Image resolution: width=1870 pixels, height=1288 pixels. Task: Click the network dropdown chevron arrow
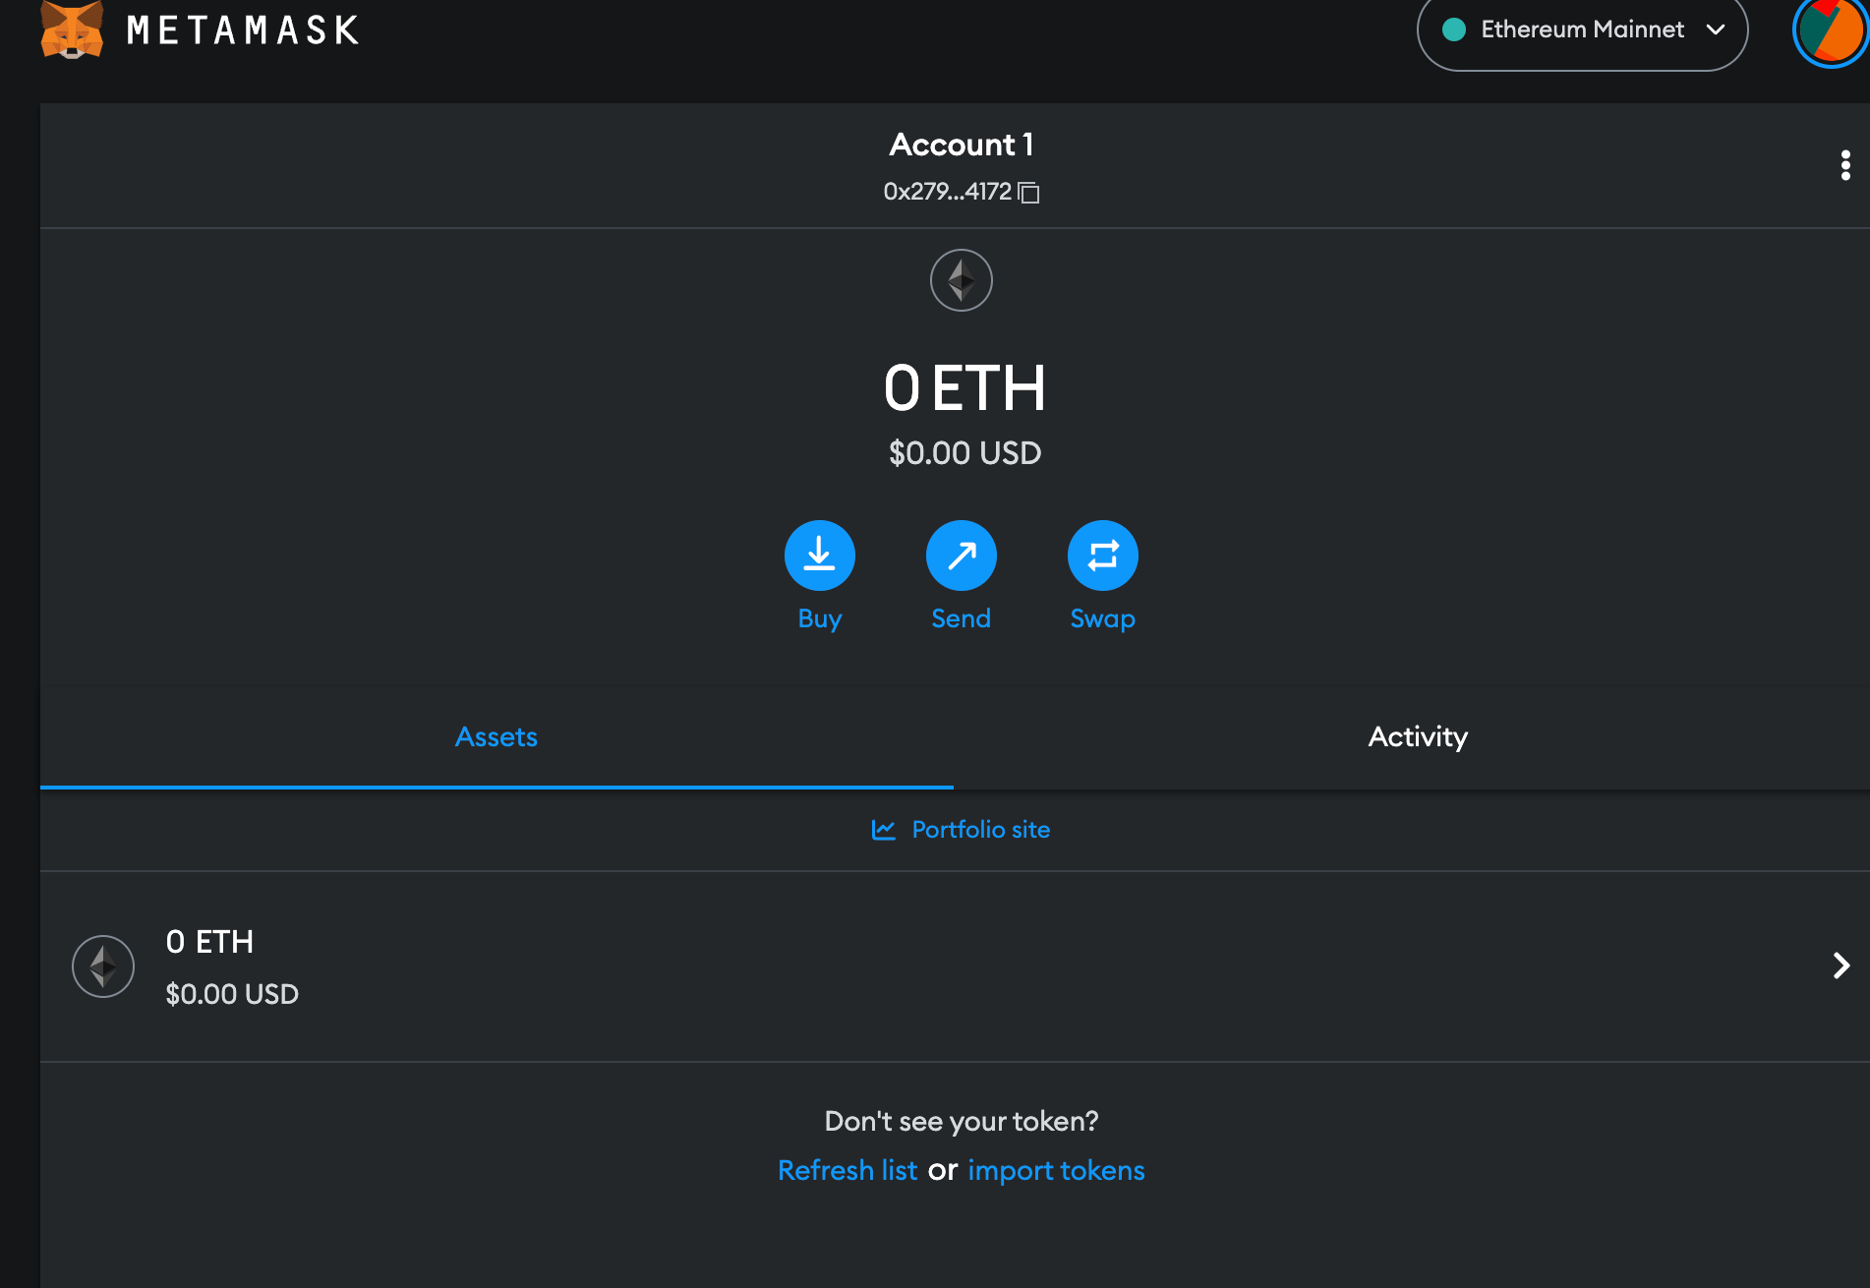[1716, 29]
